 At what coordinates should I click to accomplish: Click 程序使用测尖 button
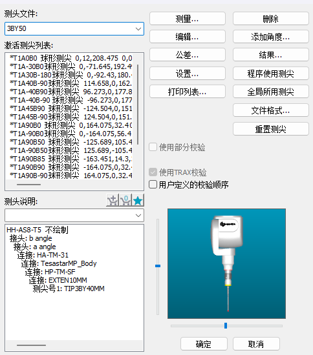click(271, 74)
